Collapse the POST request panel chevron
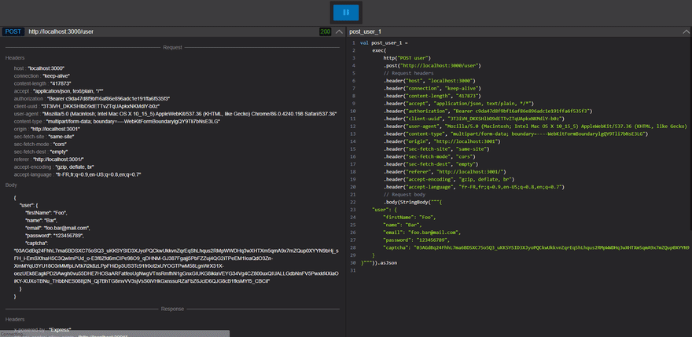This screenshot has height=337, width=692. coord(338,31)
